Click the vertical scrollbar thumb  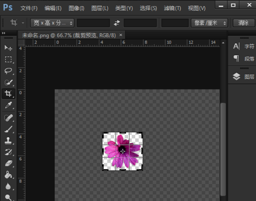223,149
